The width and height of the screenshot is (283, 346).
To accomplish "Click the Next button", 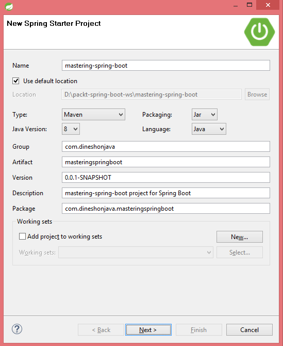I will (148, 329).
